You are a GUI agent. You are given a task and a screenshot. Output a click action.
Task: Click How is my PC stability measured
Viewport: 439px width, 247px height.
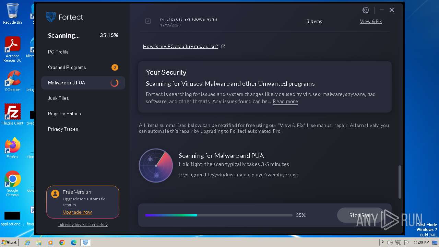pos(180,46)
